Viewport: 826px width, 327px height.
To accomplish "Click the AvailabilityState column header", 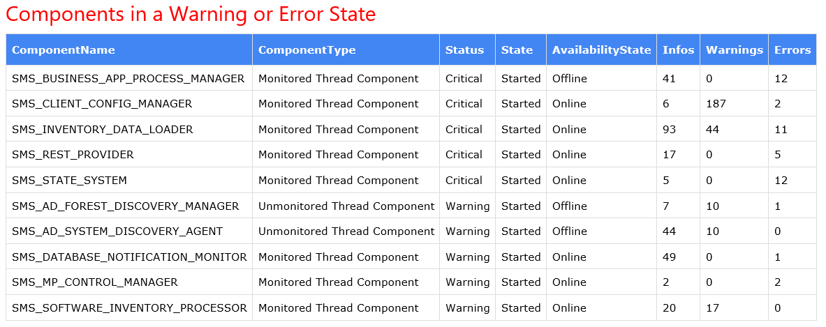I will click(x=601, y=50).
